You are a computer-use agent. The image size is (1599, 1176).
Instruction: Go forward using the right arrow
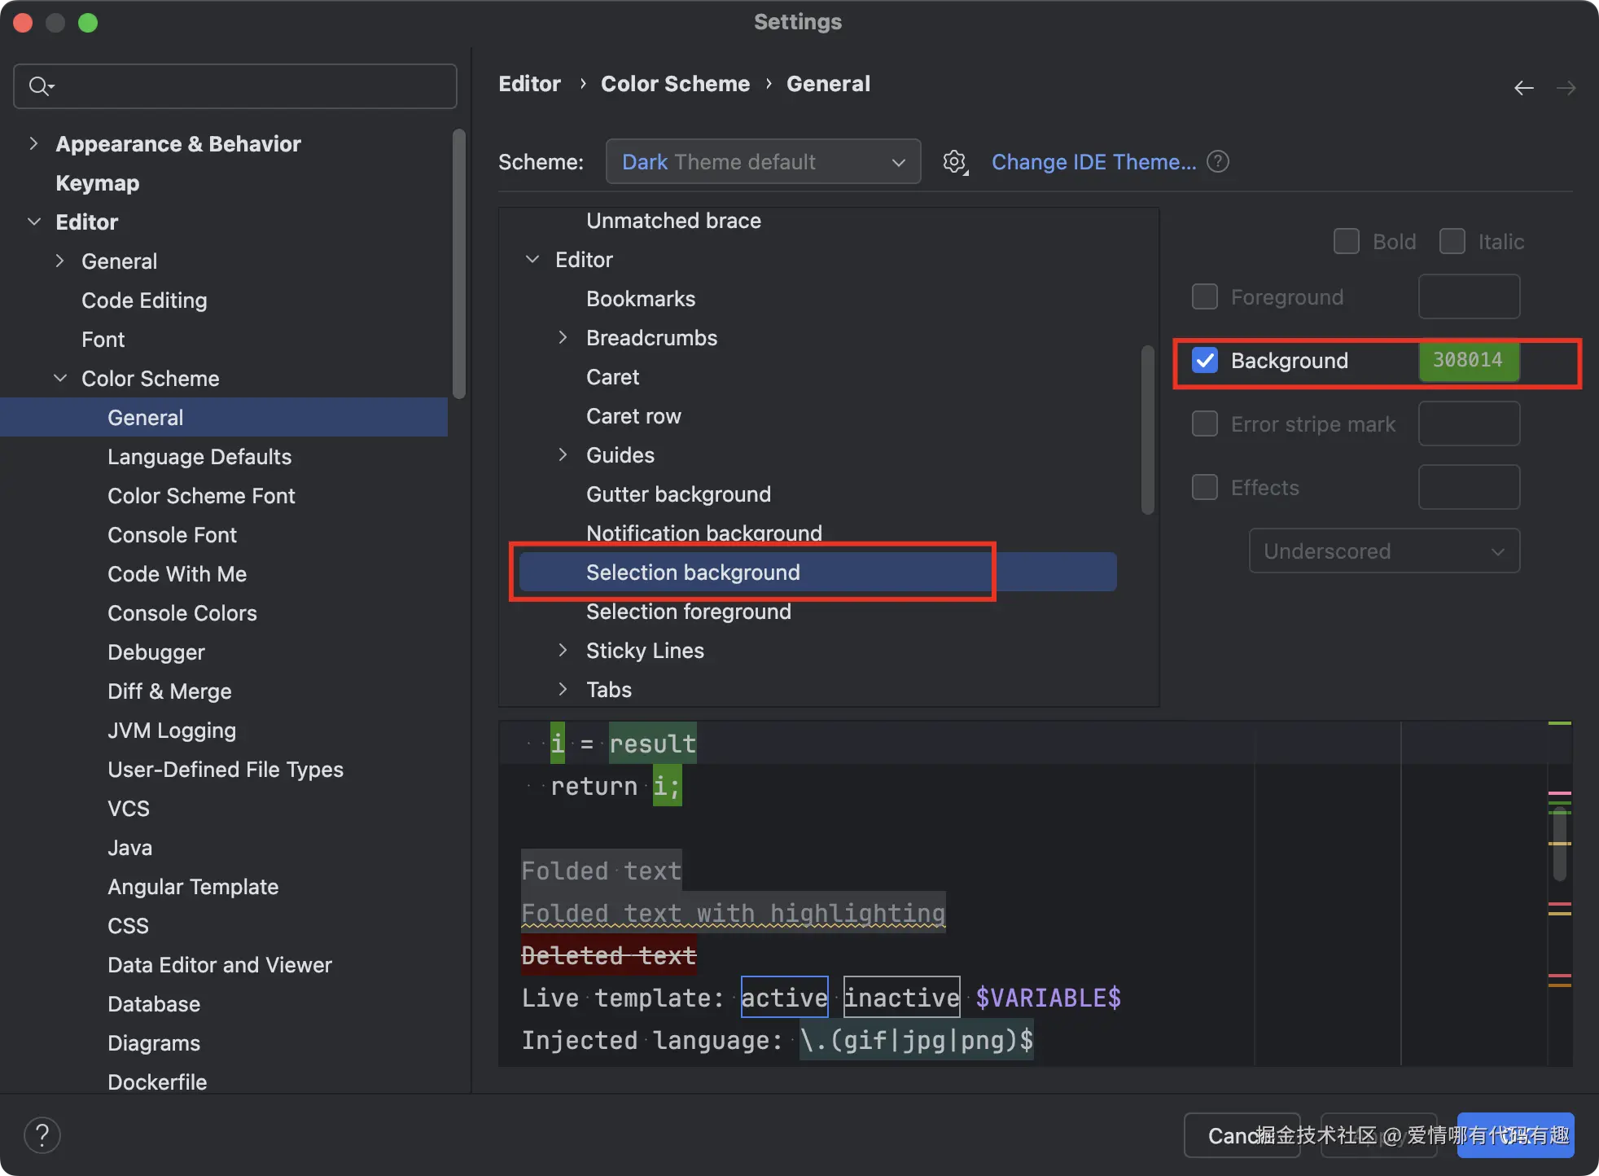(1566, 88)
